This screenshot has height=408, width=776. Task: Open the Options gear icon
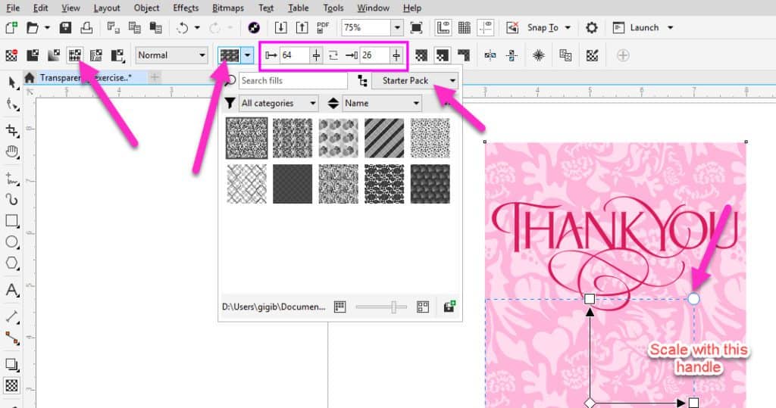coord(592,28)
